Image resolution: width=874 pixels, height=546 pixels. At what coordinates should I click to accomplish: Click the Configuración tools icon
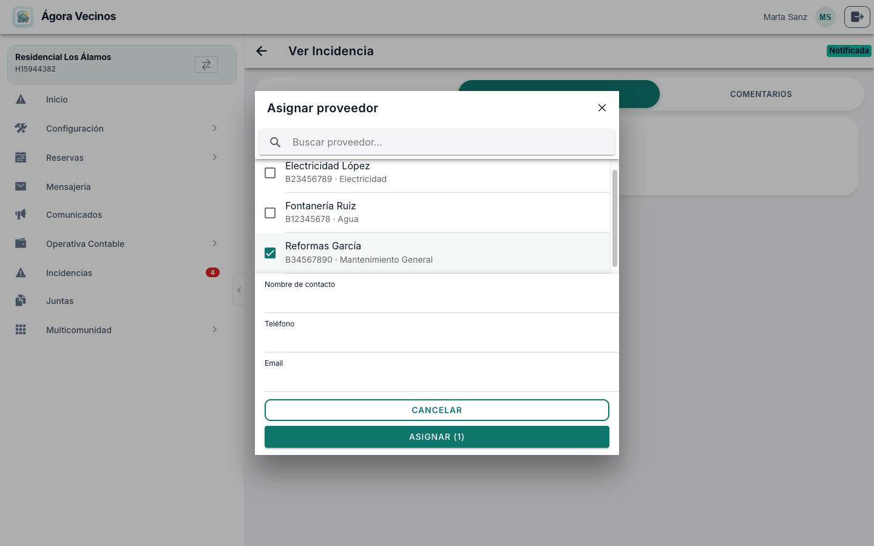21,128
